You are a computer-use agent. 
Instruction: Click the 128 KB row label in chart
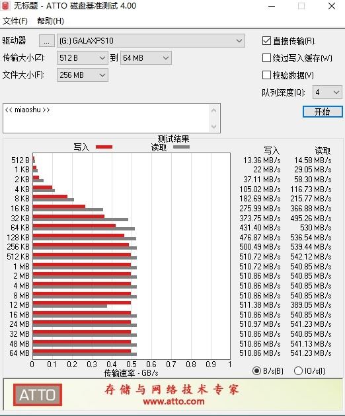tap(19, 238)
